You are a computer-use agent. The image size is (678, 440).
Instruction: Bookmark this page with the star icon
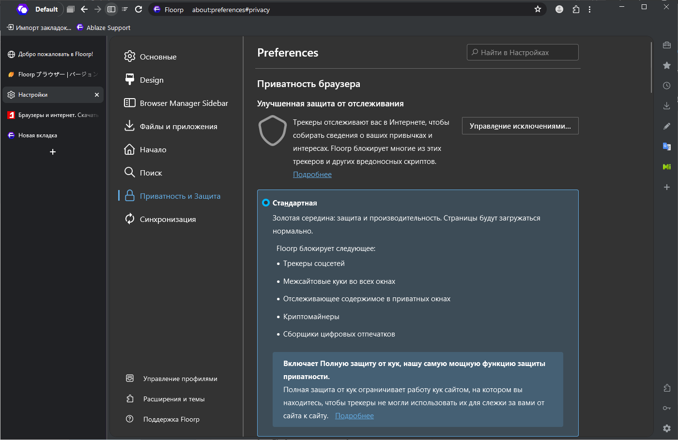click(x=538, y=9)
